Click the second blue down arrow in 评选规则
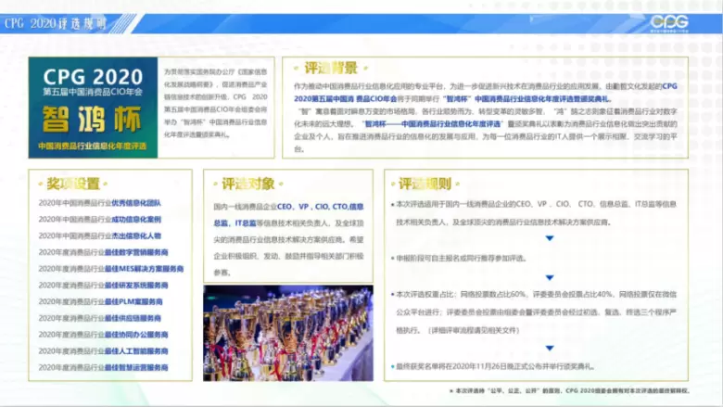The width and height of the screenshot is (723, 407). pos(550,275)
